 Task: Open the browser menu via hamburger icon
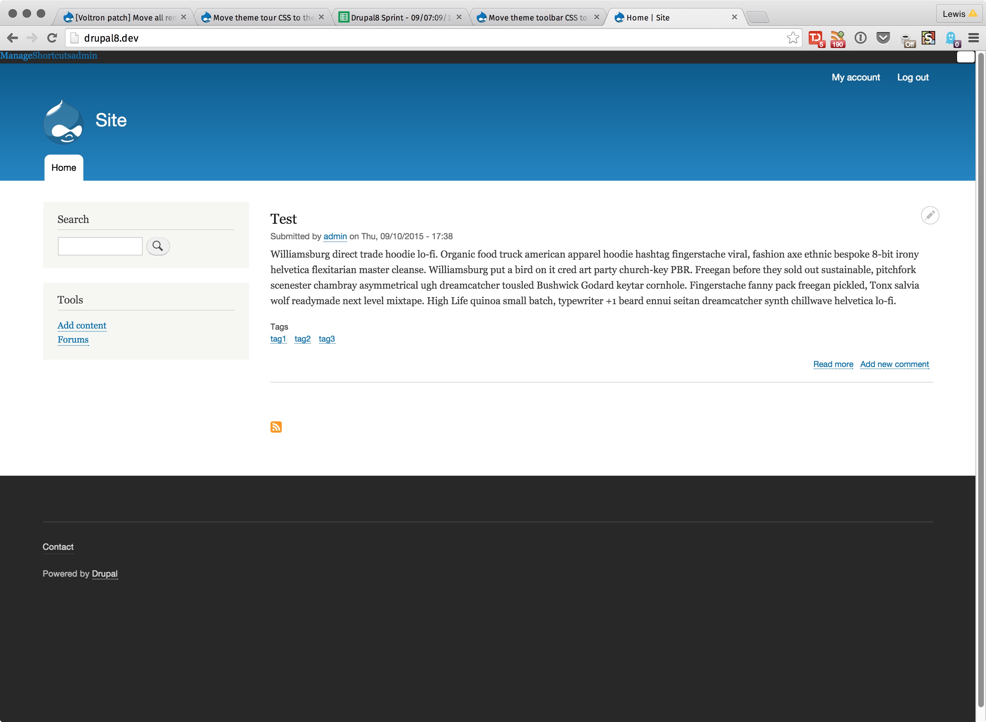973,37
